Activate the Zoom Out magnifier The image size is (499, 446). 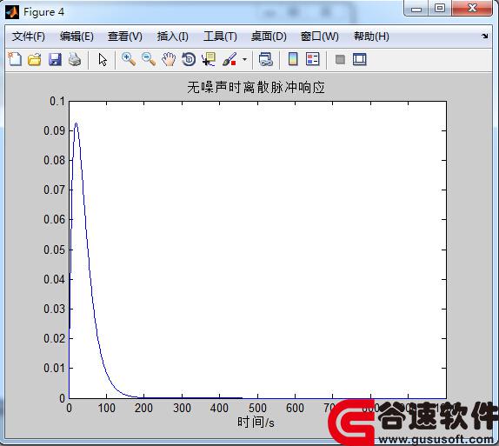(x=149, y=59)
